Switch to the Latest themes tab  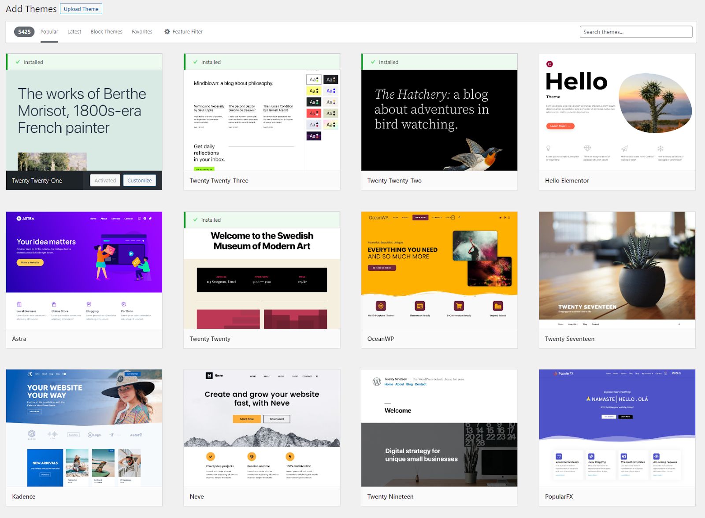[x=74, y=31]
